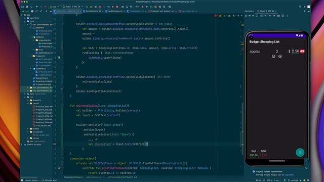Click the Search Everywhere magnifier at top right
Screen dimensions: 324x182
(300, 7)
